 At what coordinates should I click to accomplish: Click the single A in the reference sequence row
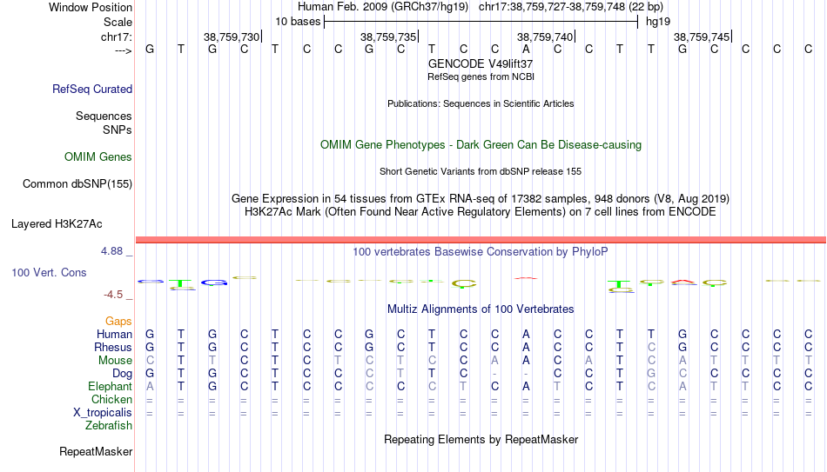coord(526,49)
